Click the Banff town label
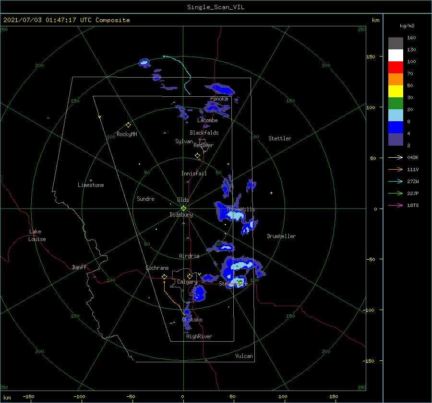 pyautogui.click(x=79, y=267)
